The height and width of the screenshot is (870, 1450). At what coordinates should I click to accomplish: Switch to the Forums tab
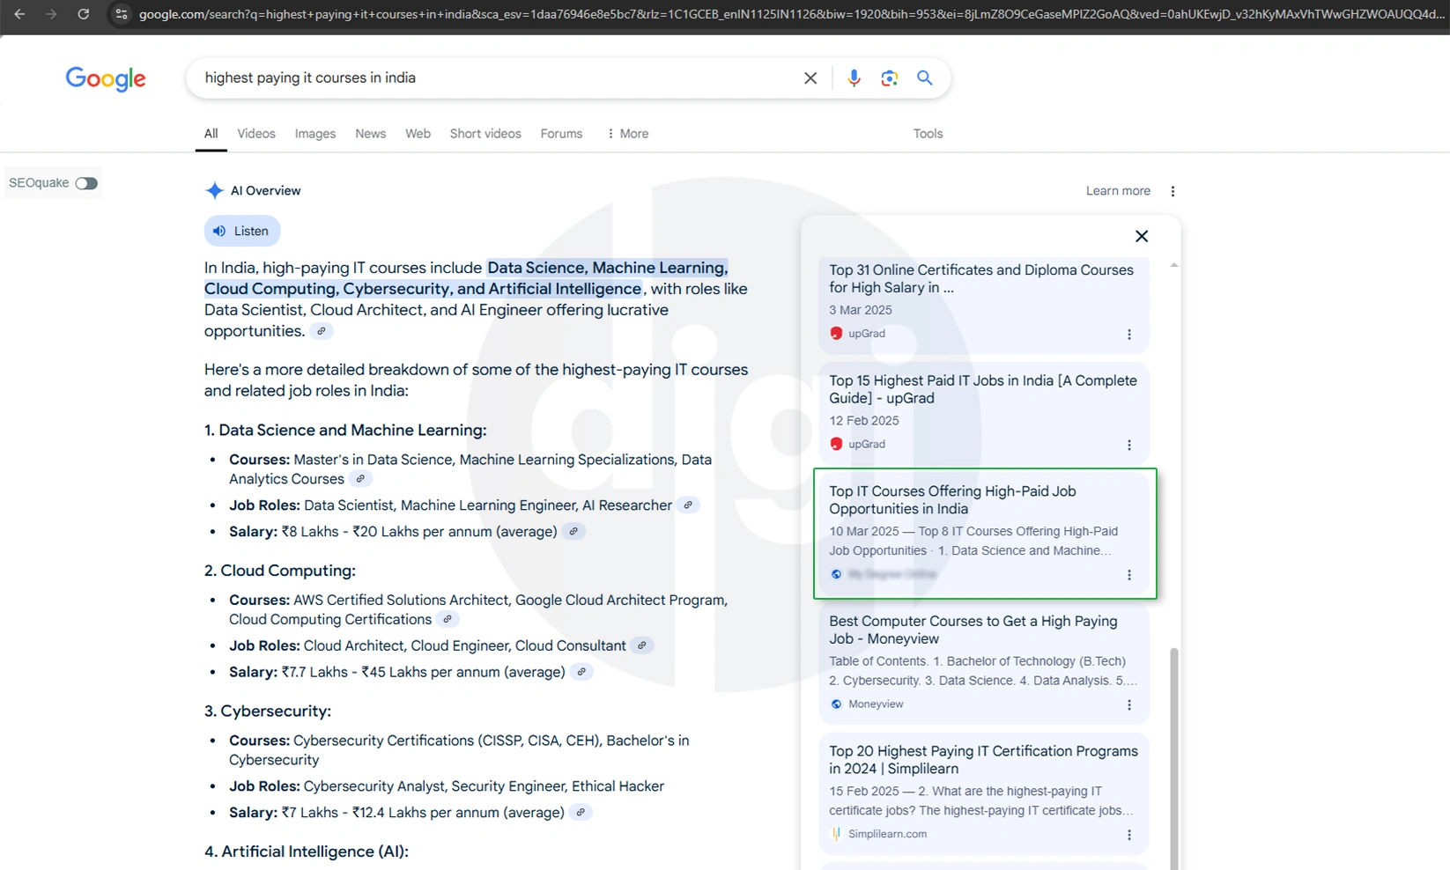[x=561, y=134]
